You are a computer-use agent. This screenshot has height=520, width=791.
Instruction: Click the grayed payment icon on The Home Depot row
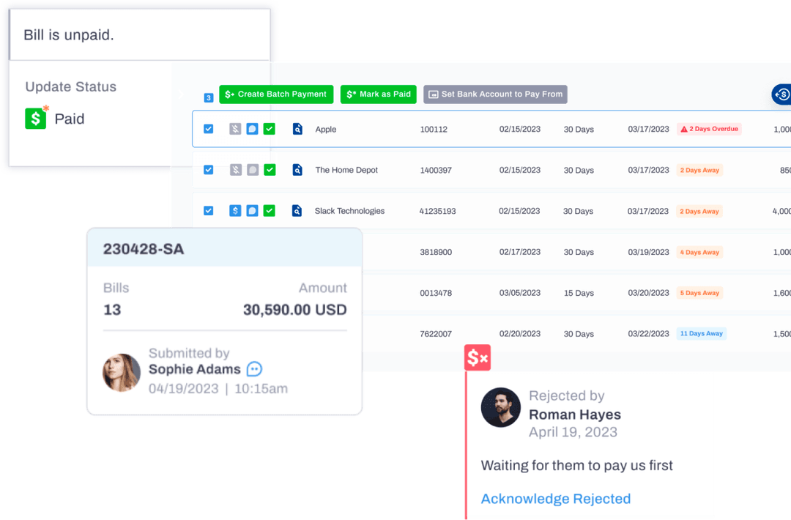(235, 170)
